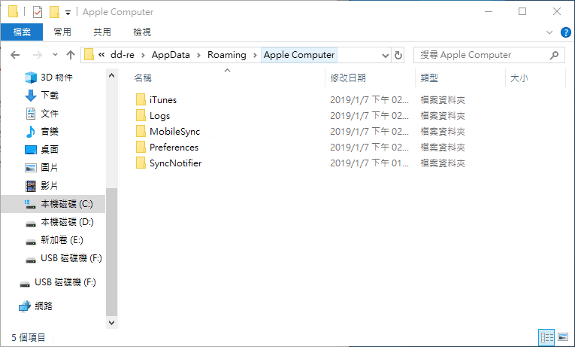
Task: Open the Help question mark icon
Action: click(564, 32)
